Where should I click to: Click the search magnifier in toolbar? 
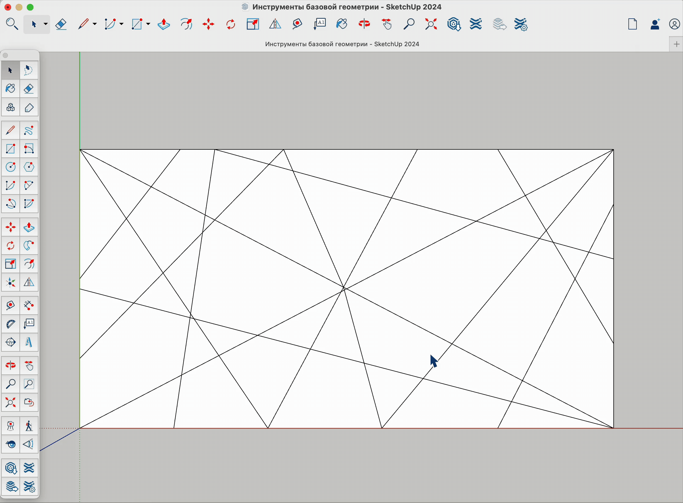pyautogui.click(x=12, y=24)
